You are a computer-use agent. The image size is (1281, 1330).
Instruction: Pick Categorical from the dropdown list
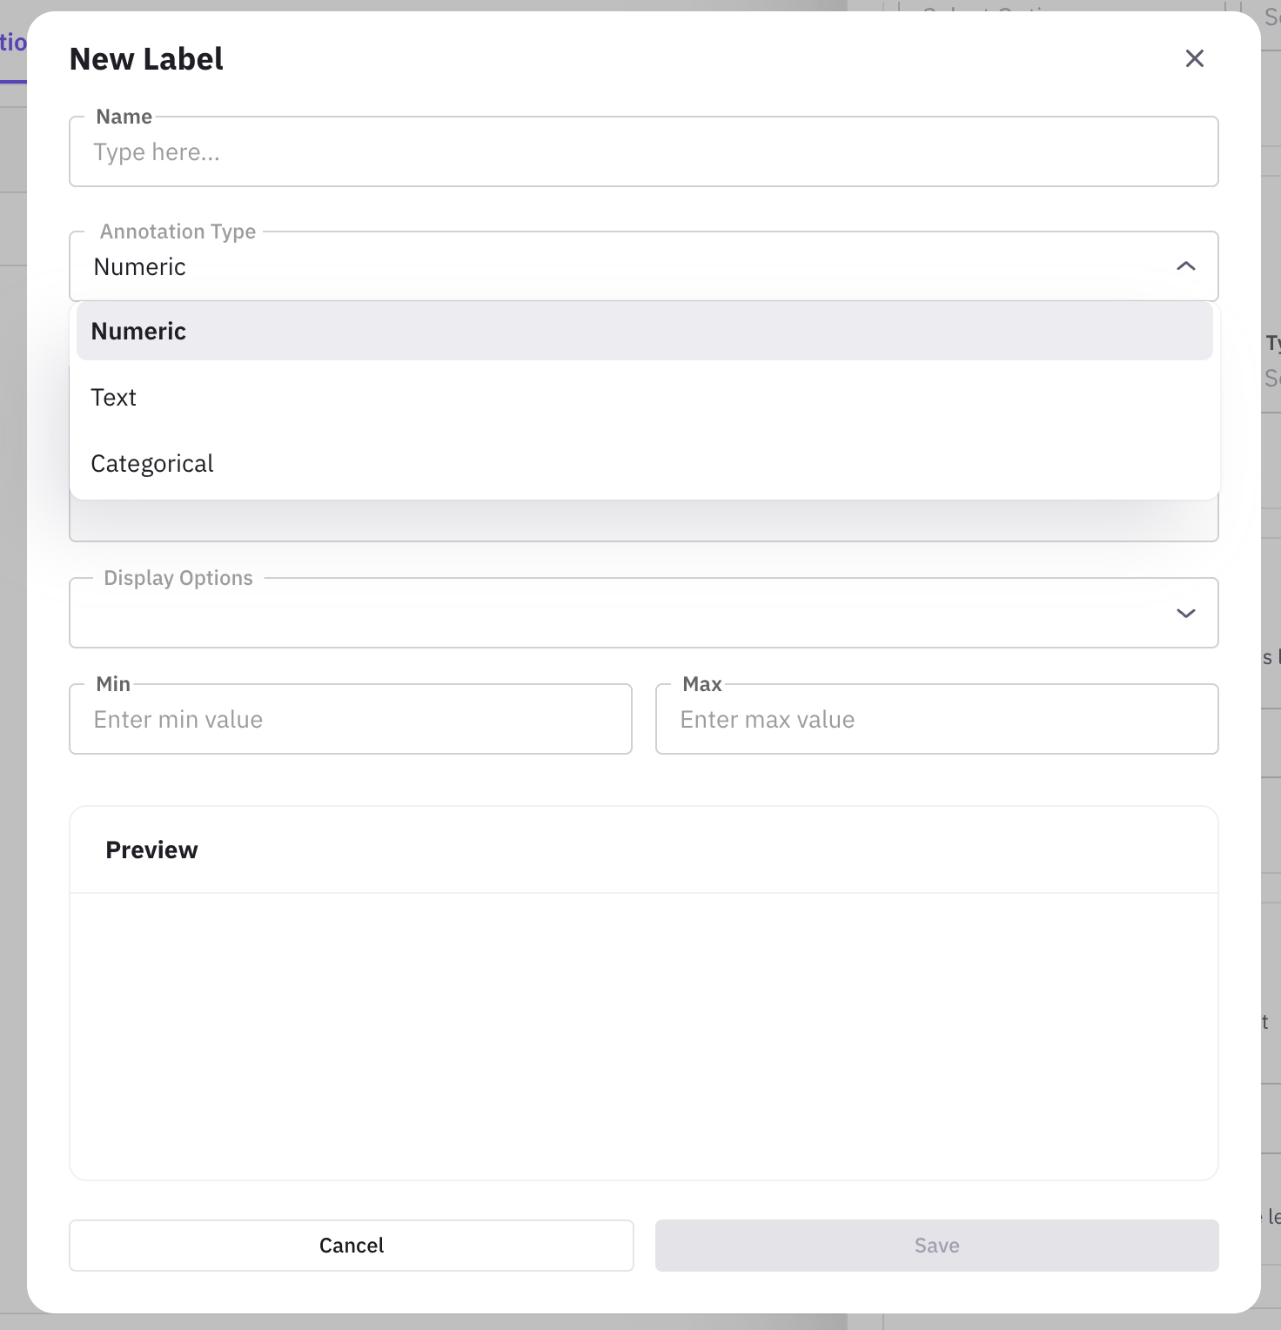(644, 464)
